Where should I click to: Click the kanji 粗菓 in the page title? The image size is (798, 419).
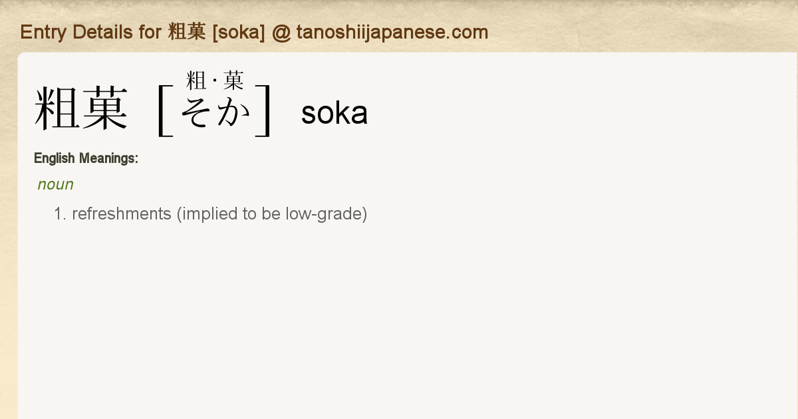coord(187,32)
